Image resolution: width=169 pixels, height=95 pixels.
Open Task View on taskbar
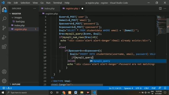pyautogui.click(x=57, y=93)
